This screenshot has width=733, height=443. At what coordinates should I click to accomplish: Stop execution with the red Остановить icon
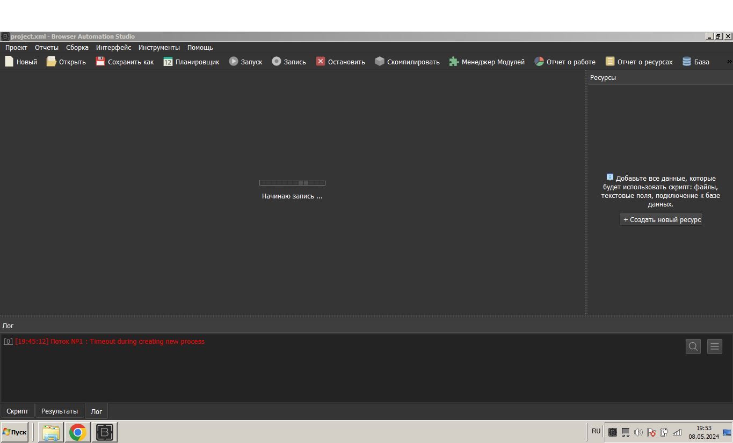pyautogui.click(x=321, y=62)
